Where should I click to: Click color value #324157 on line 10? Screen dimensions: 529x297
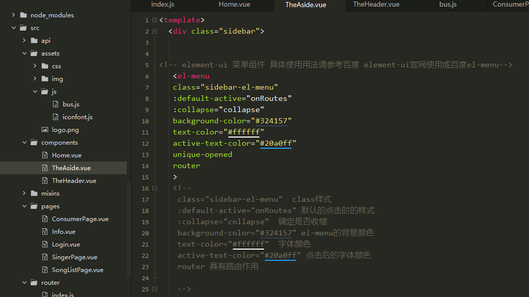point(271,121)
